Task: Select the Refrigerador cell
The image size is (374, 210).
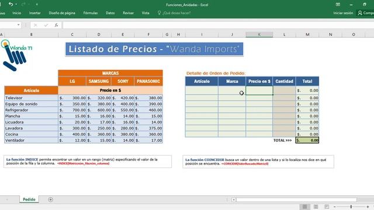Action: coord(31,110)
